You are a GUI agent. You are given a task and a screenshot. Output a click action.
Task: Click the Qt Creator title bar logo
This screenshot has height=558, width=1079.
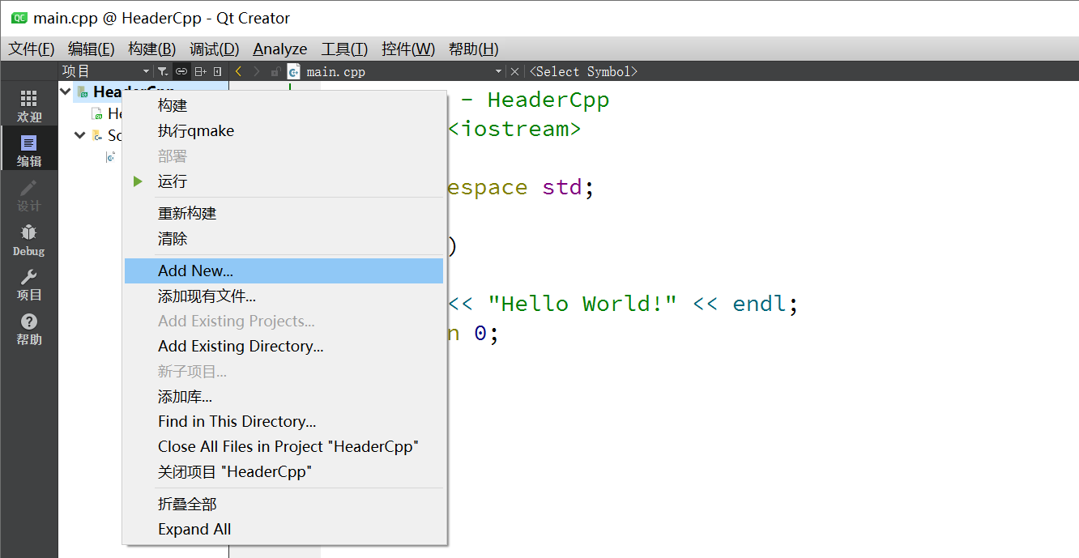click(19, 18)
